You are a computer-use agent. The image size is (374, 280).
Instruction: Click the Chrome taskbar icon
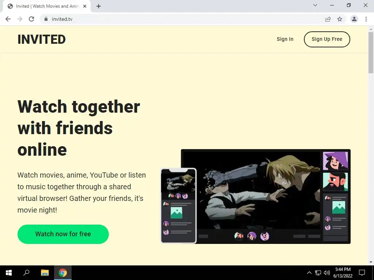coord(63,273)
